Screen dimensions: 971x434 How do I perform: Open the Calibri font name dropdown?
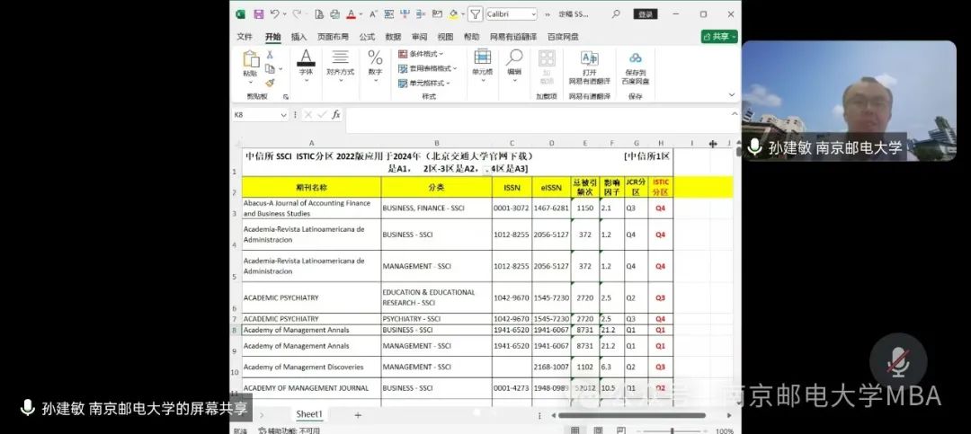tap(512, 14)
